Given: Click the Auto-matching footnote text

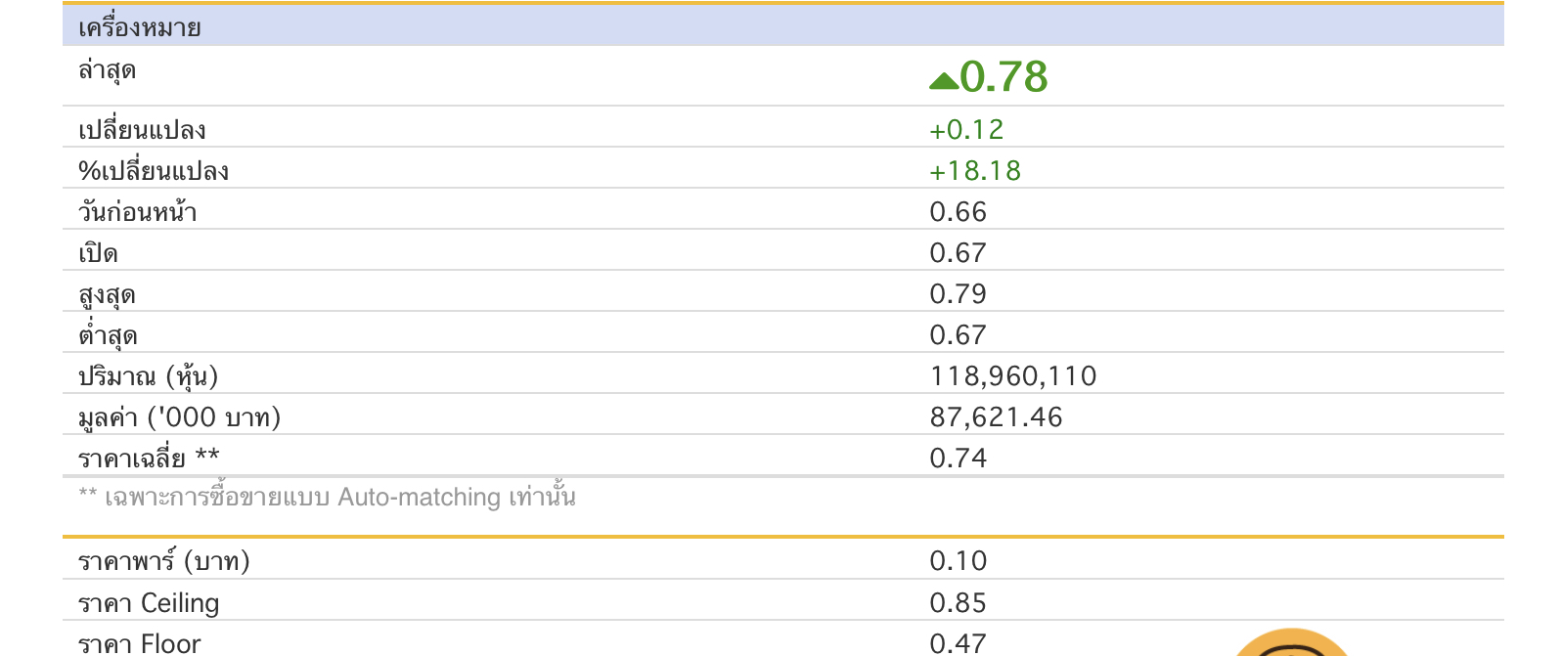Looking at the screenshot, I should pyautogui.click(x=327, y=498).
